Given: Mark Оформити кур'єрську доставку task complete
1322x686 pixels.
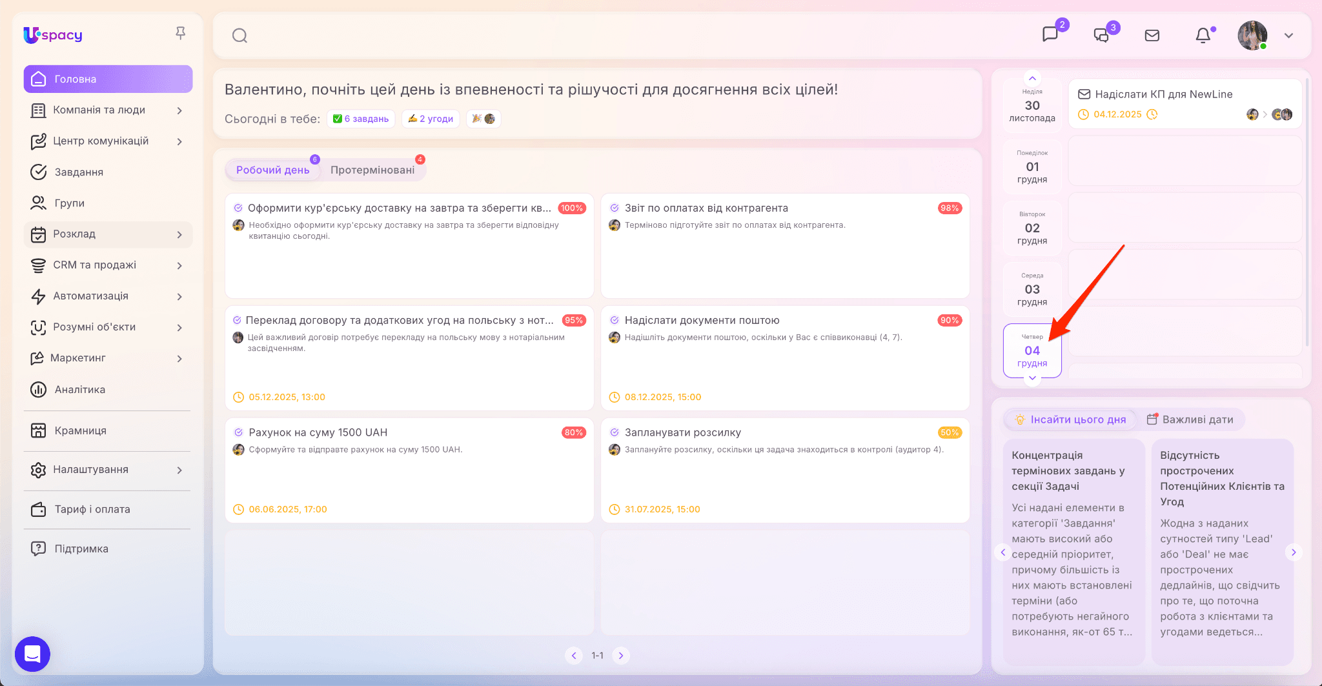Looking at the screenshot, I should 238,208.
